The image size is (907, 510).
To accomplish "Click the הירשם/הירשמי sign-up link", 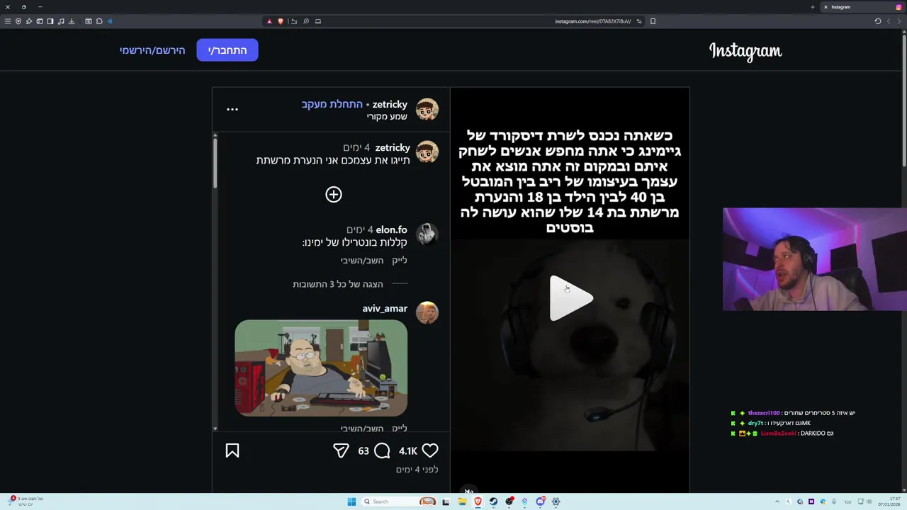I will pyautogui.click(x=152, y=50).
